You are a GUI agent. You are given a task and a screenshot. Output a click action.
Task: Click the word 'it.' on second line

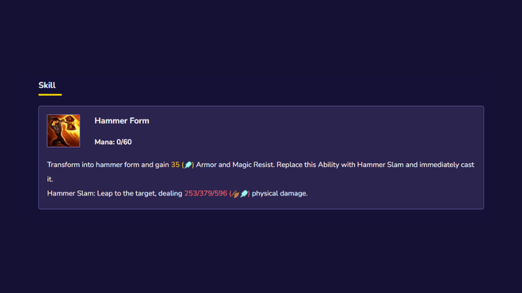50,180
